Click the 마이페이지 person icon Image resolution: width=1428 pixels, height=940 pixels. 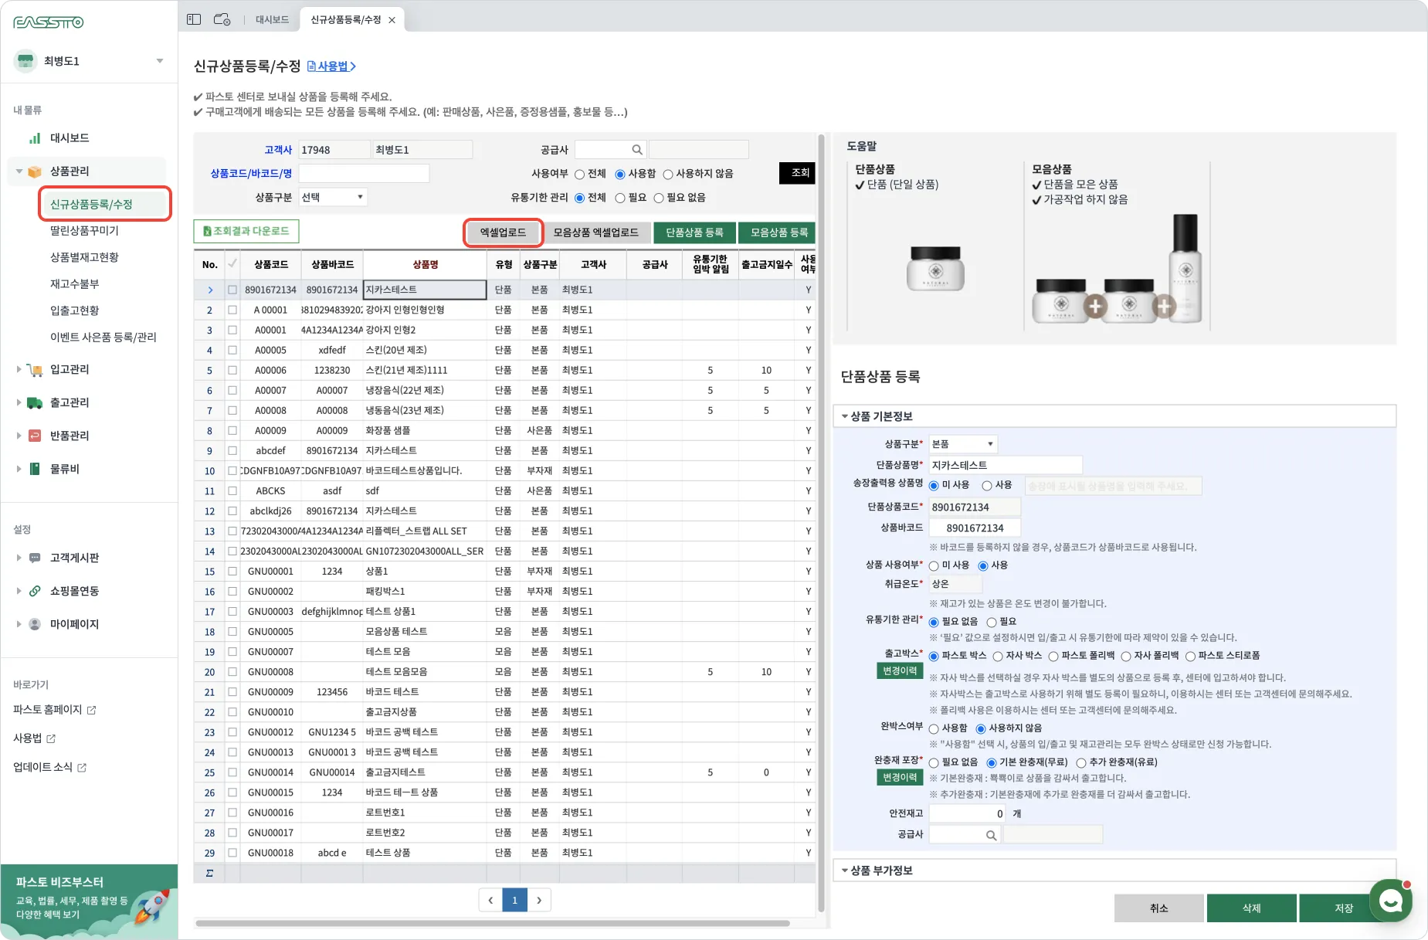[35, 624]
